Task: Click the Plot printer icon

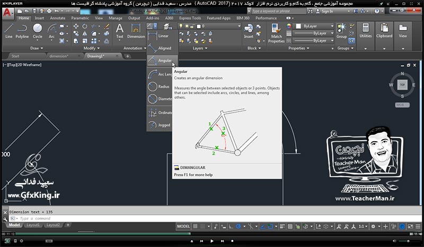Action: (x=49, y=11)
